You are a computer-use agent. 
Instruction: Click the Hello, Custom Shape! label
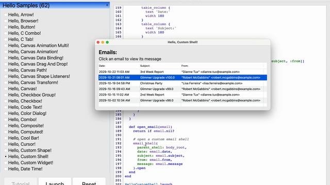[x=30, y=151]
